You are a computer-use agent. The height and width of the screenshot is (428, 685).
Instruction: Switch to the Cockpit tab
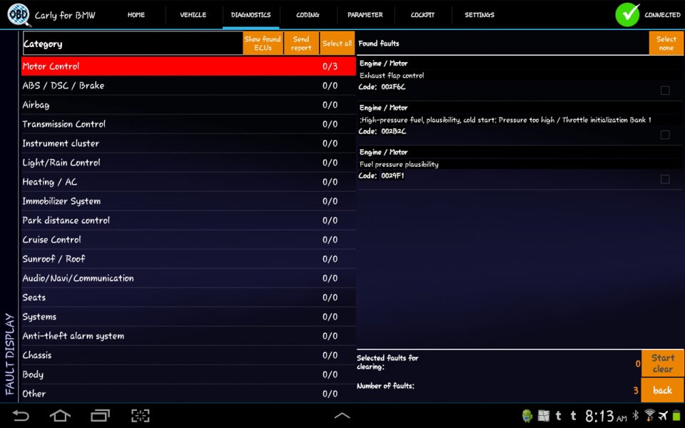pos(422,15)
